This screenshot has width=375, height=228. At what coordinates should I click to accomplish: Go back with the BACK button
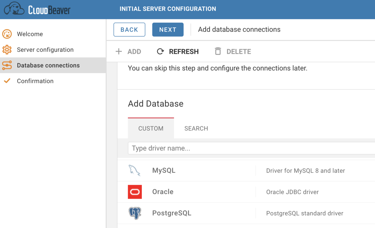[129, 30]
